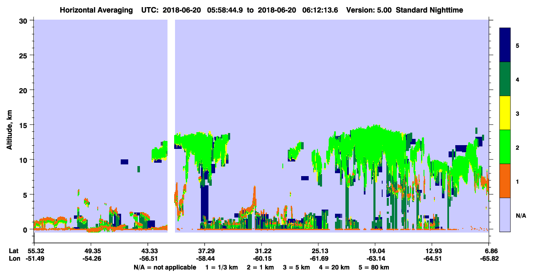Click the y-axis tick label 20

click(x=24, y=90)
